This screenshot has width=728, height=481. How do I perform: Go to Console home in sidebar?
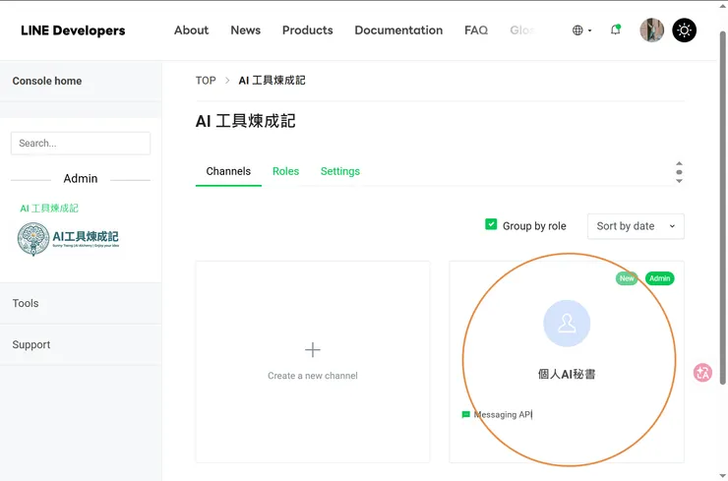(x=81, y=81)
